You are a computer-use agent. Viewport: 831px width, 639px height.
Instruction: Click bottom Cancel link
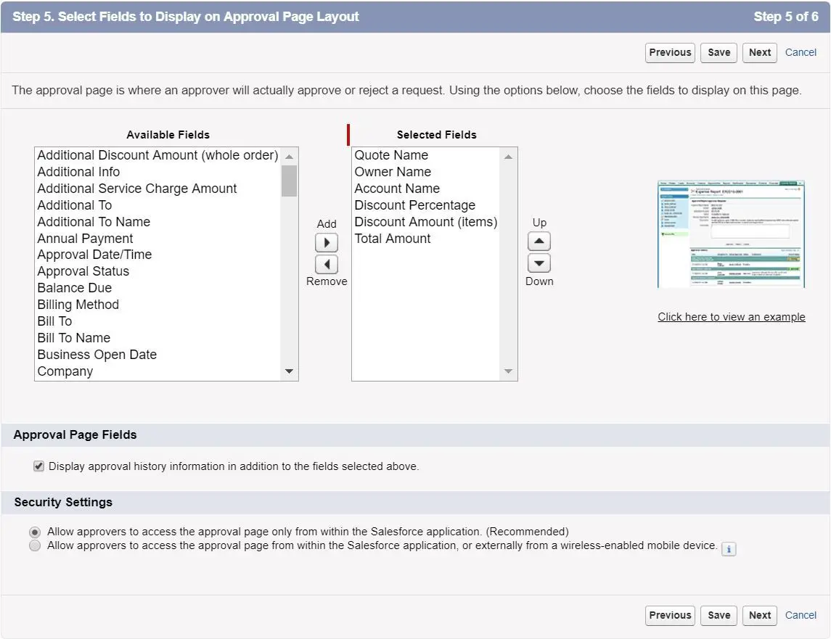(801, 615)
